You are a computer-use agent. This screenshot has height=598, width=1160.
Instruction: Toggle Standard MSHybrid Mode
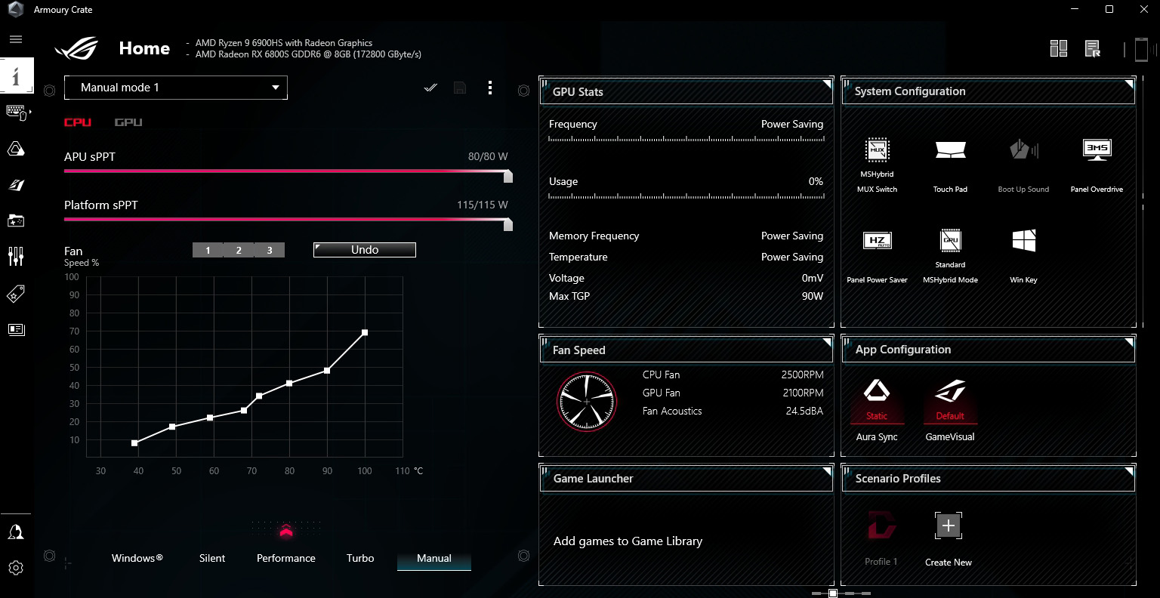point(950,240)
